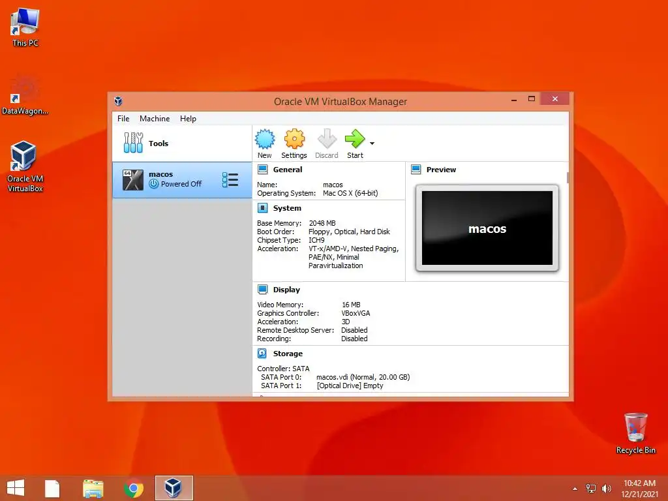
Task: Open the Machine menu
Action: [155, 119]
